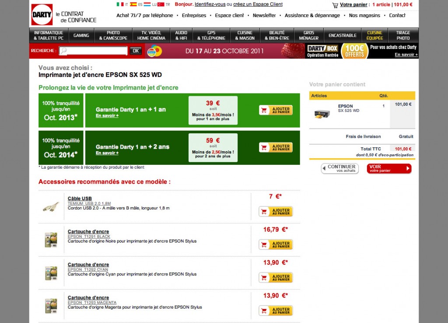Open En savoir + for the 1 an + 2 ans warranty
Screen dimensions: 448x323
(107, 153)
